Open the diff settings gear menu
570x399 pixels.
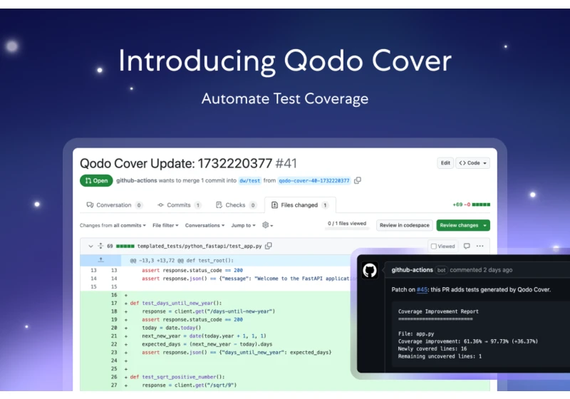click(x=268, y=225)
